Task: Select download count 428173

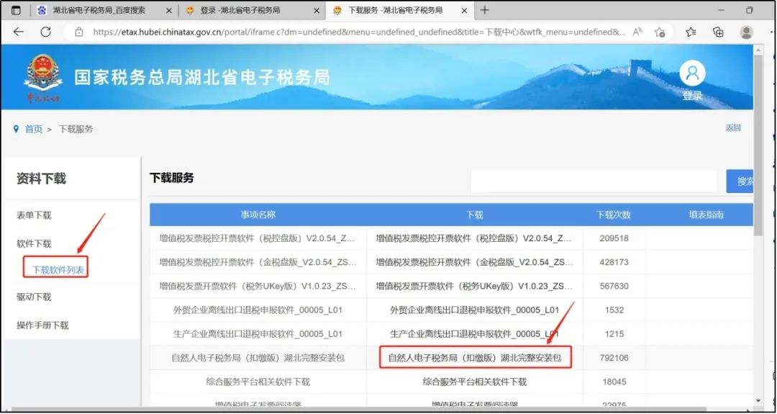Action: pyautogui.click(x=614, y=262)
